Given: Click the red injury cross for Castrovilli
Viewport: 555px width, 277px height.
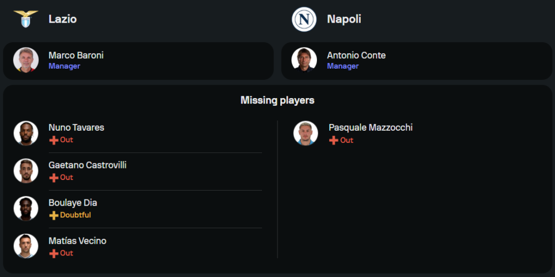Looking at the screenshot, I should 54,178.
